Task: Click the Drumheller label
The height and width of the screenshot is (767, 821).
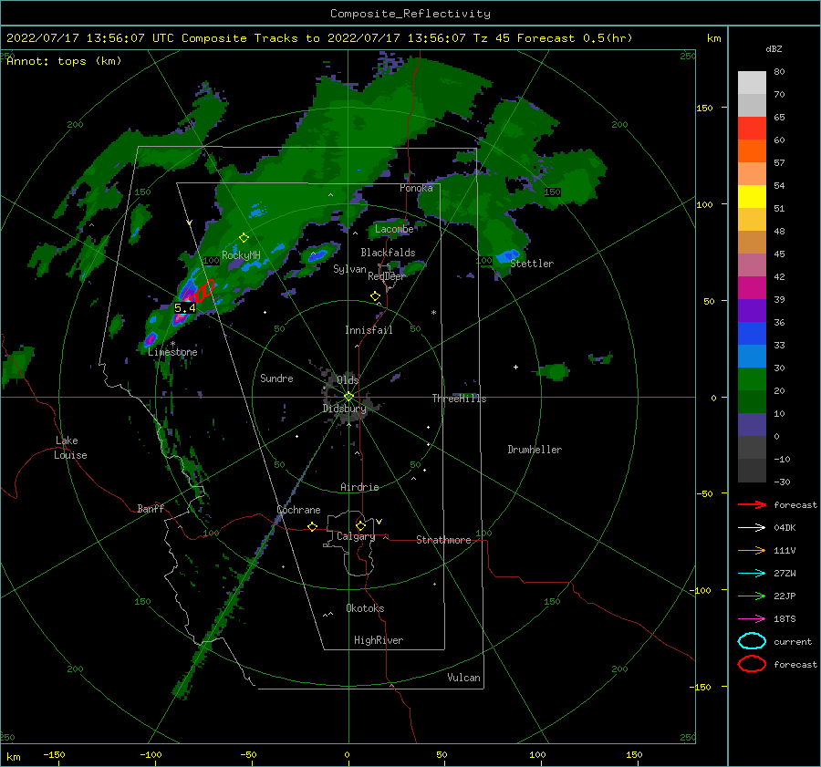Action: coord(535,450)
